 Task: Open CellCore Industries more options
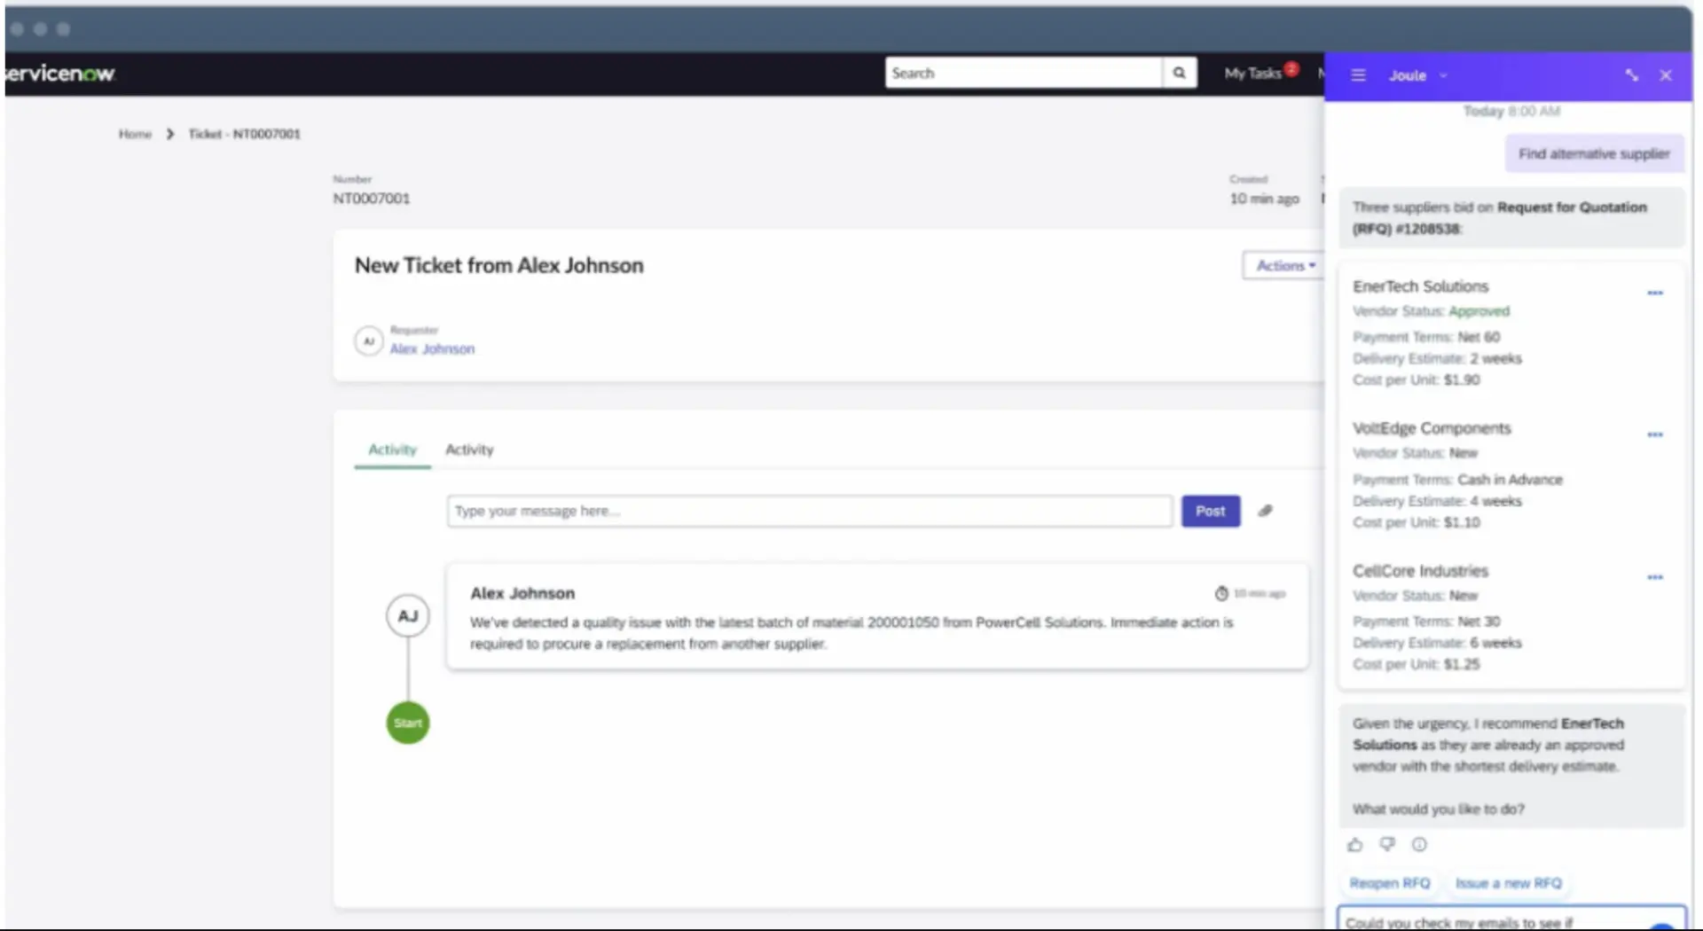(x=1655, y=577)
